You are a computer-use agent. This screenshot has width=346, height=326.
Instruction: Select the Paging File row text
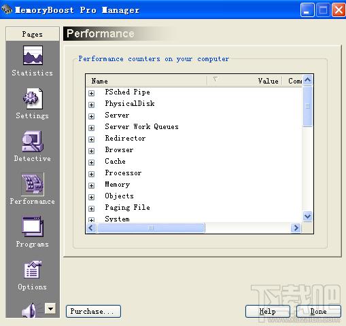(x=127, y=208)
